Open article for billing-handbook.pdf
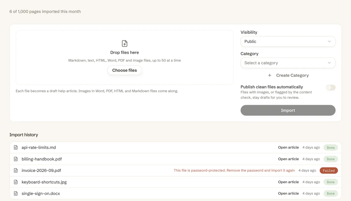The image size is (351, 201). click(x=288, y=159)
